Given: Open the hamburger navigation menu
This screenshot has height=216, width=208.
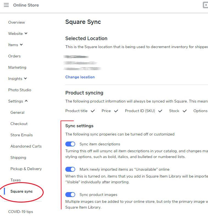Looking at the screenshot, I should click(x=6, y=5).
